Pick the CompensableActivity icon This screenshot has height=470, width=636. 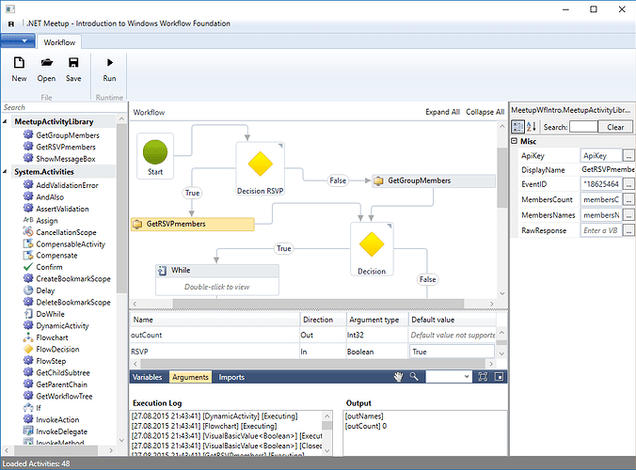28,243
